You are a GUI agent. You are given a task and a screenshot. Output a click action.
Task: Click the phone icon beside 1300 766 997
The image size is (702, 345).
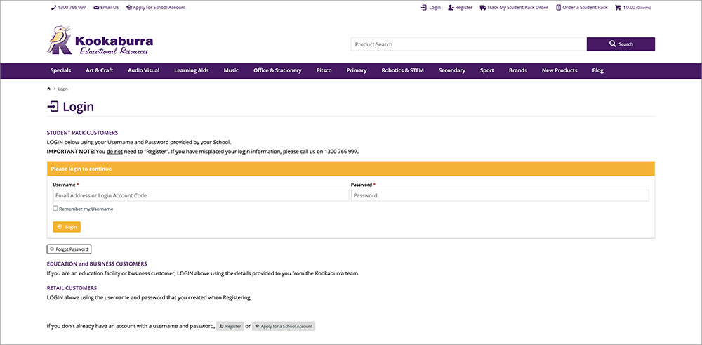click(54, 8)
